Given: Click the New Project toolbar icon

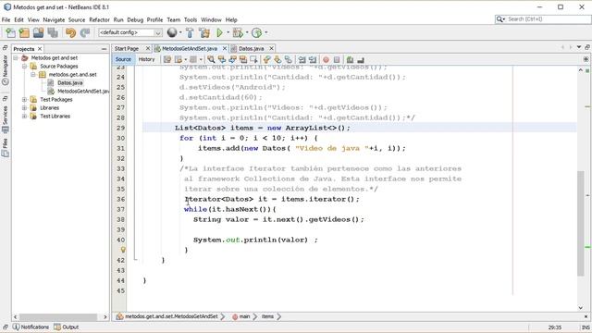Looking at the screenshot, I should [x=24, y=33].
